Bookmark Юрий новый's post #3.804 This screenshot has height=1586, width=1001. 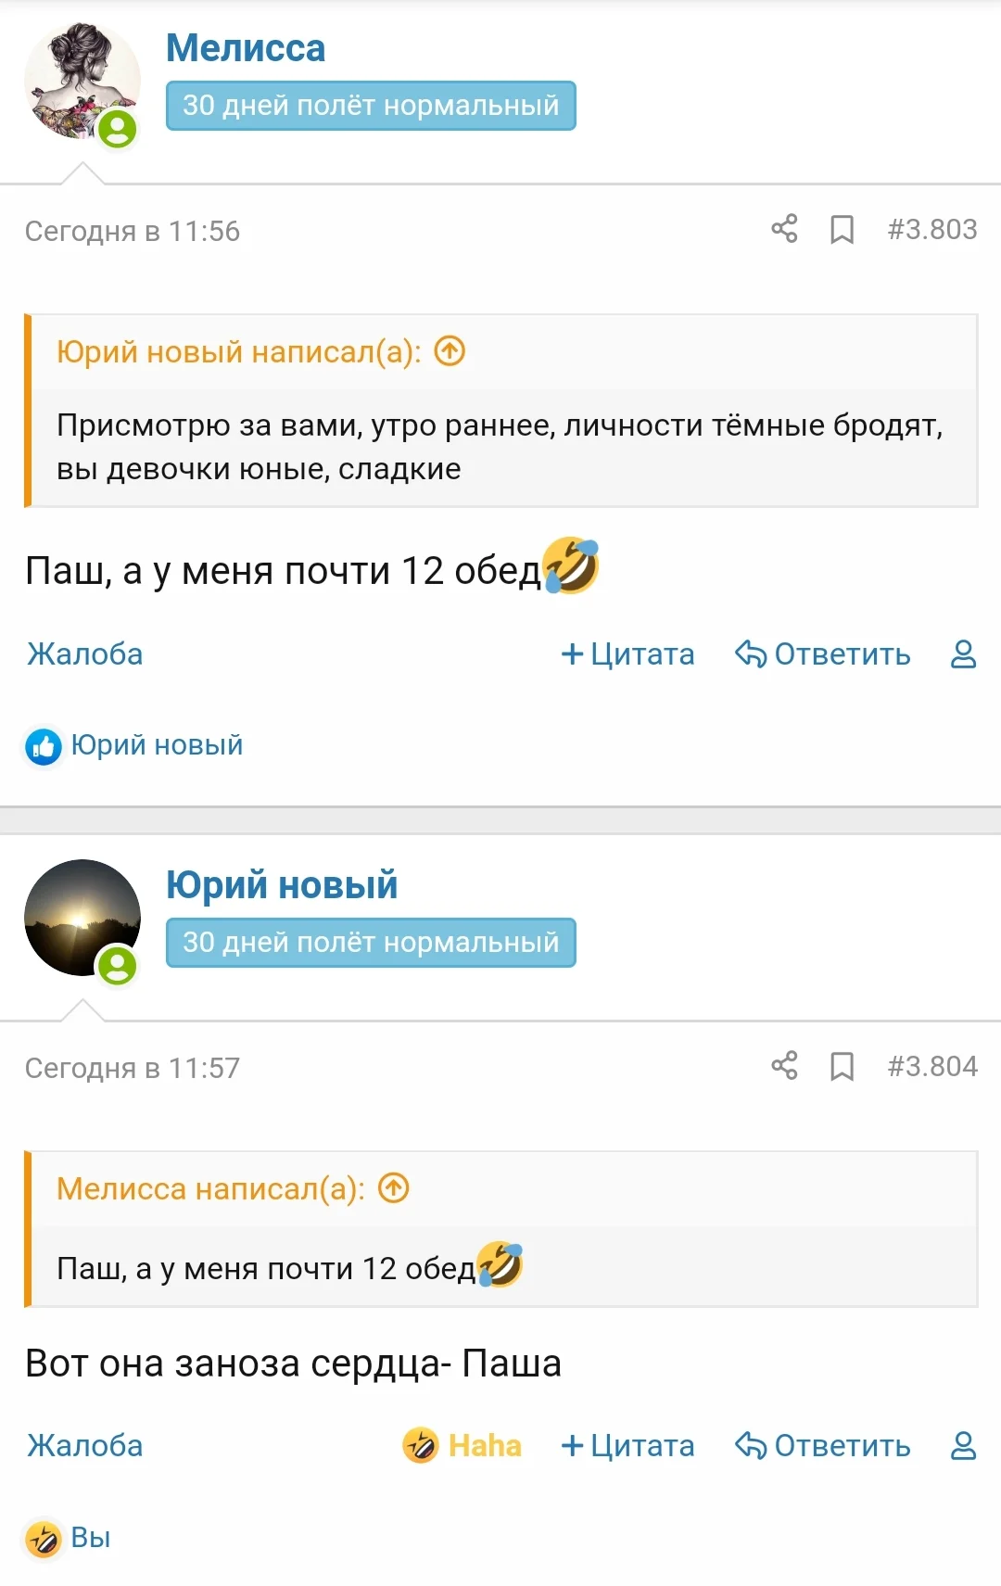pyautogui.click(x=842, y=1066)
